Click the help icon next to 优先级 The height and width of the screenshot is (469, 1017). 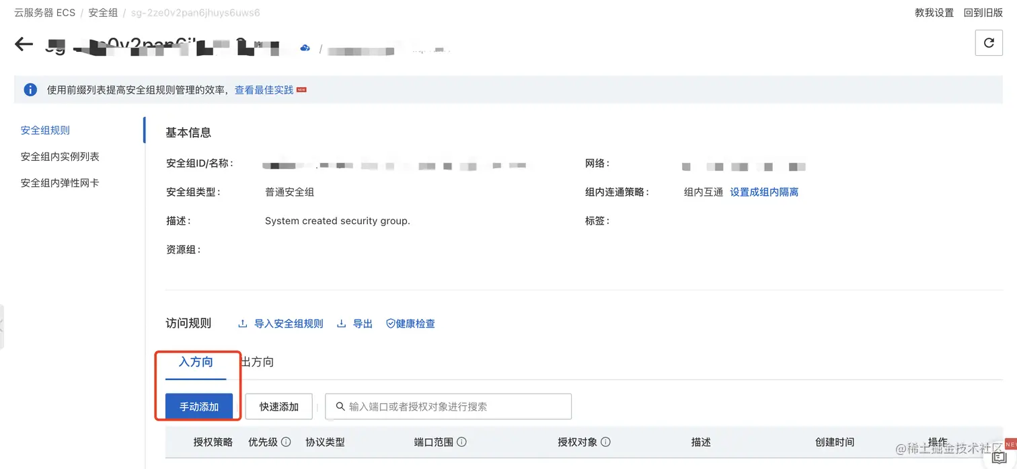click(x=286, y=442)
